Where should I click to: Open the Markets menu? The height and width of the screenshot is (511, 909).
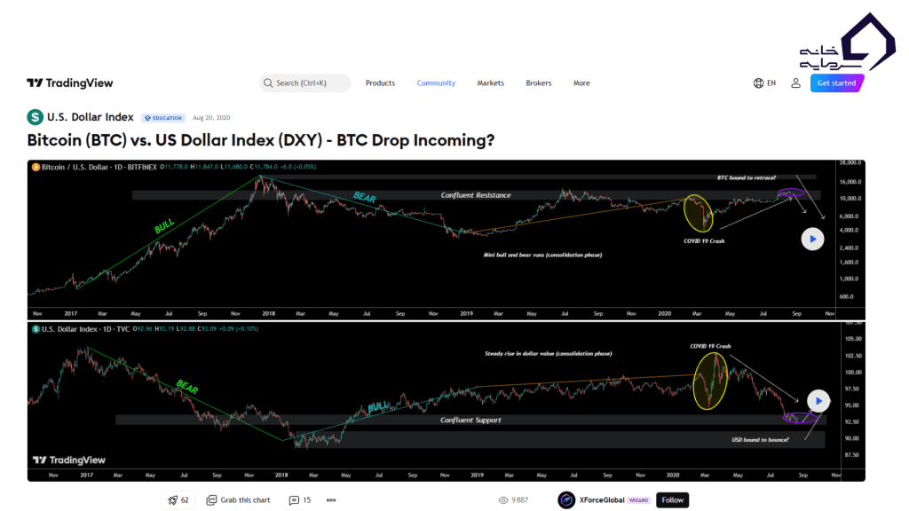coord(490,83)
